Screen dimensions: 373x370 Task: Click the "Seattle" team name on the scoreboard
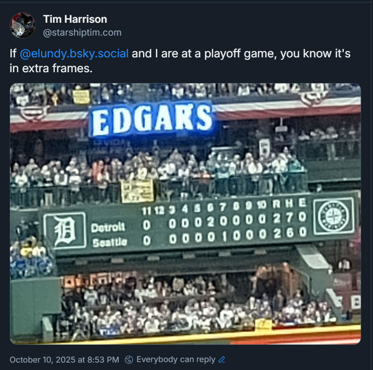110,242
